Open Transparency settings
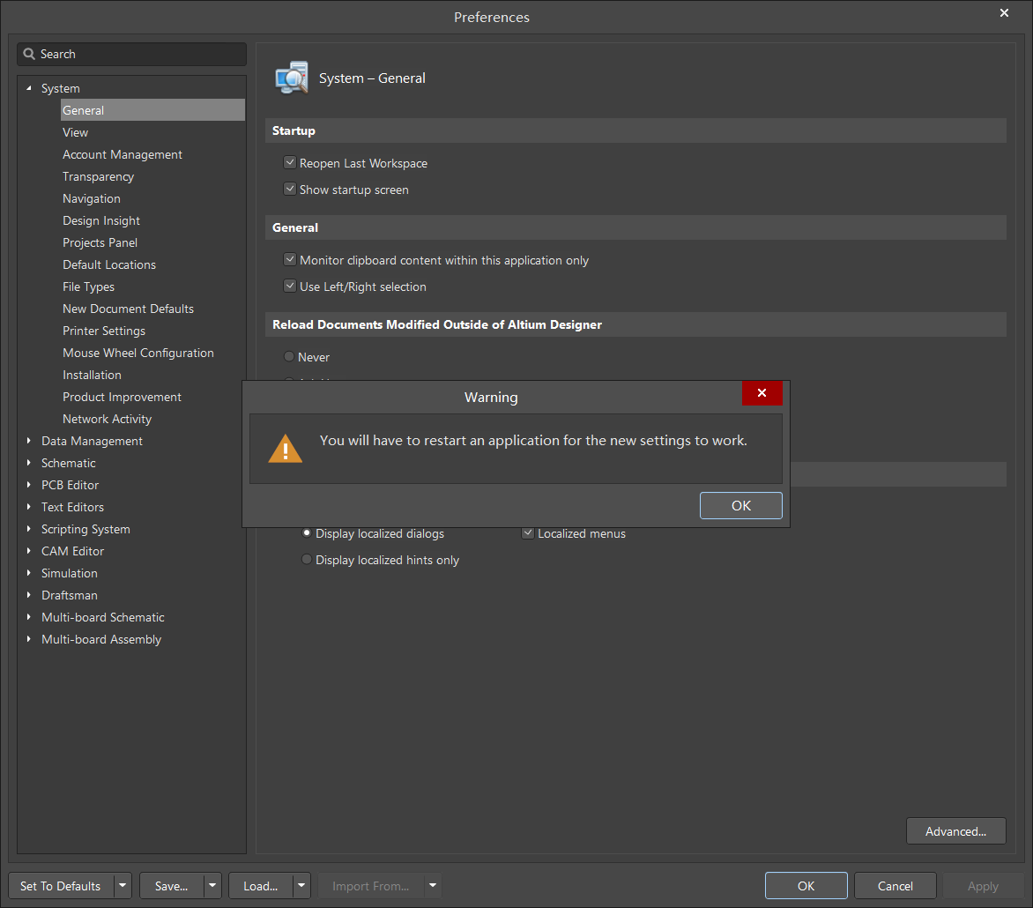 point(98,176)
